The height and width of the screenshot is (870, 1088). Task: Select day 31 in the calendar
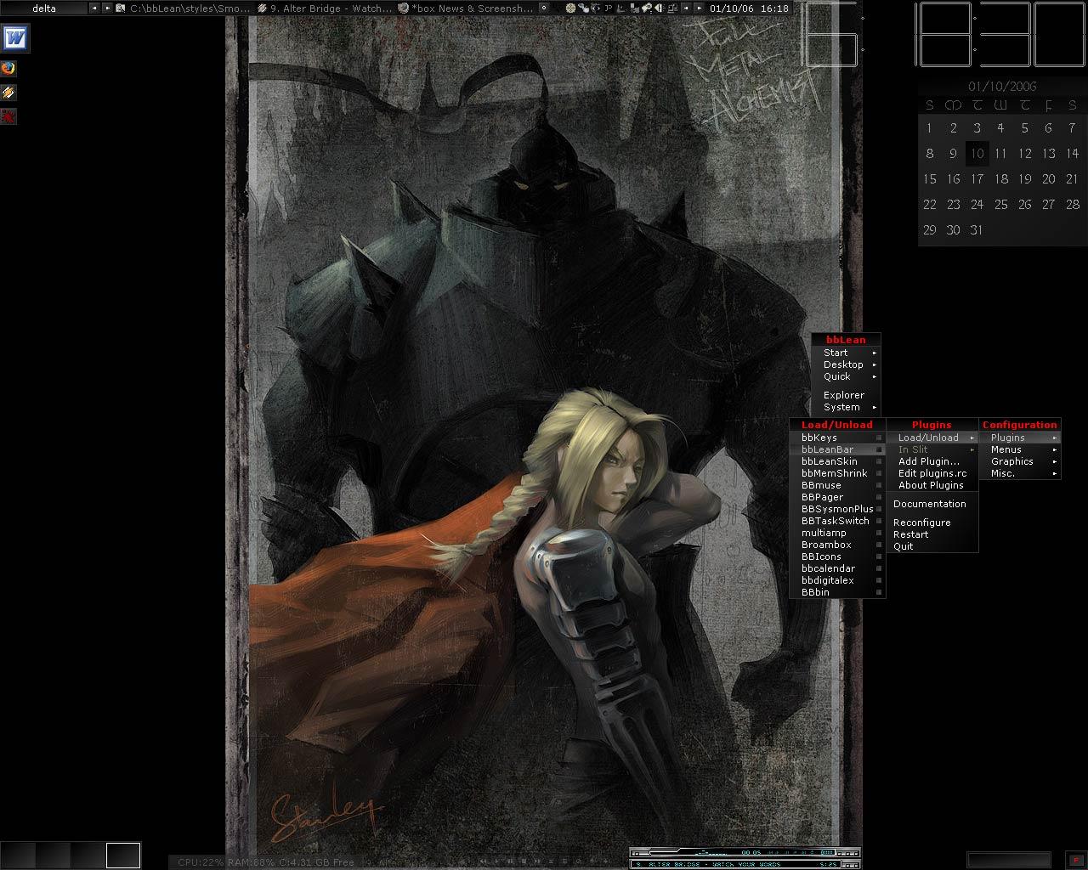(977, 230)
